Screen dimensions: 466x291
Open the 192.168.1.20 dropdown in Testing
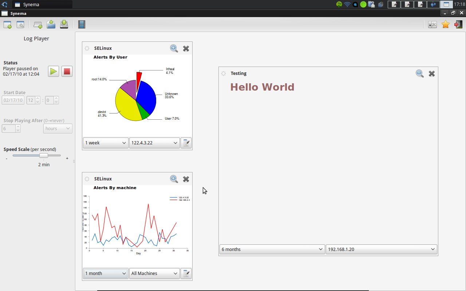382,250
